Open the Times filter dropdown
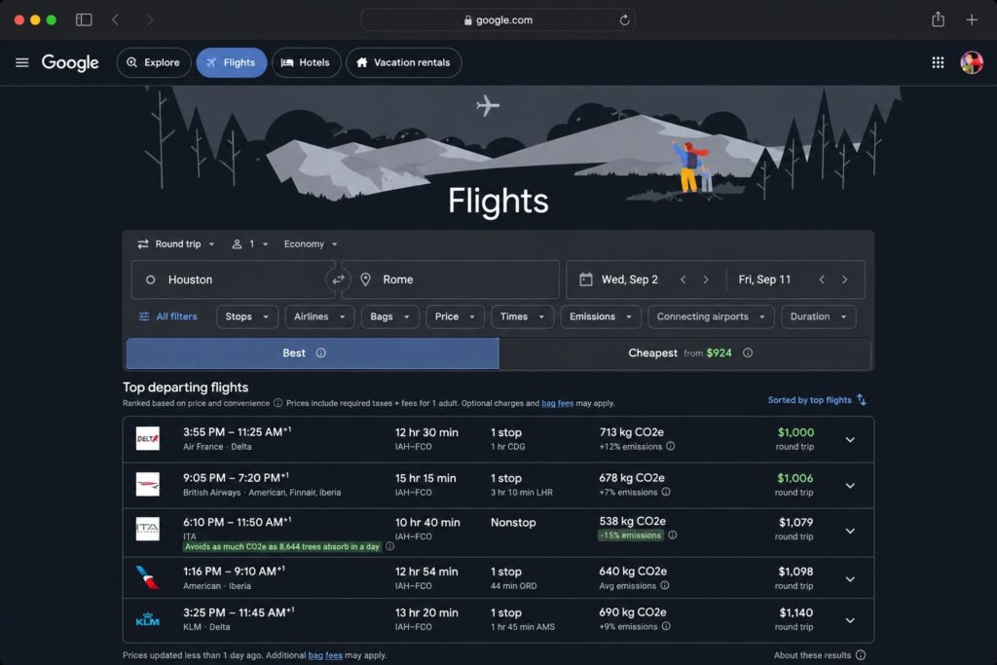This screenshot has height=665, width=997. tap(522, 316)
